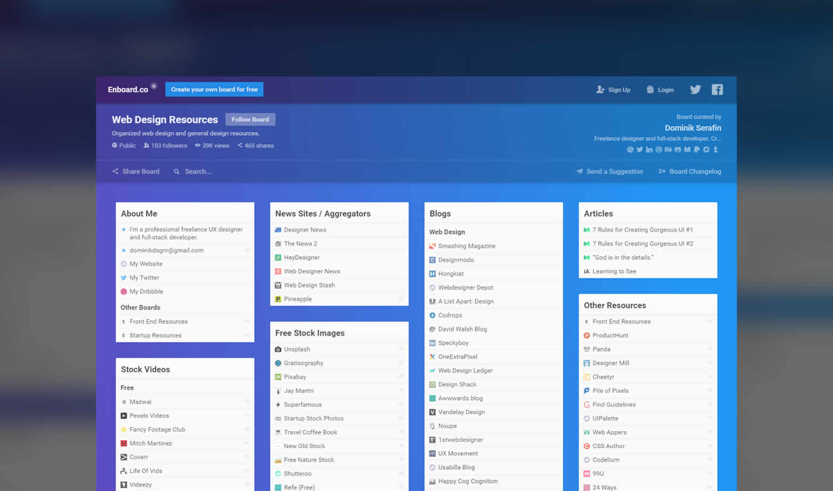The width and height of the screenshot is (833, 491).
Task: Click the Search input field
Action: pyautogui.click(x=198, y=172)
